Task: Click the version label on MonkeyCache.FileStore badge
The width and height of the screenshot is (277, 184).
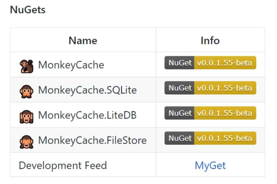Action: [x=225, y=138]
